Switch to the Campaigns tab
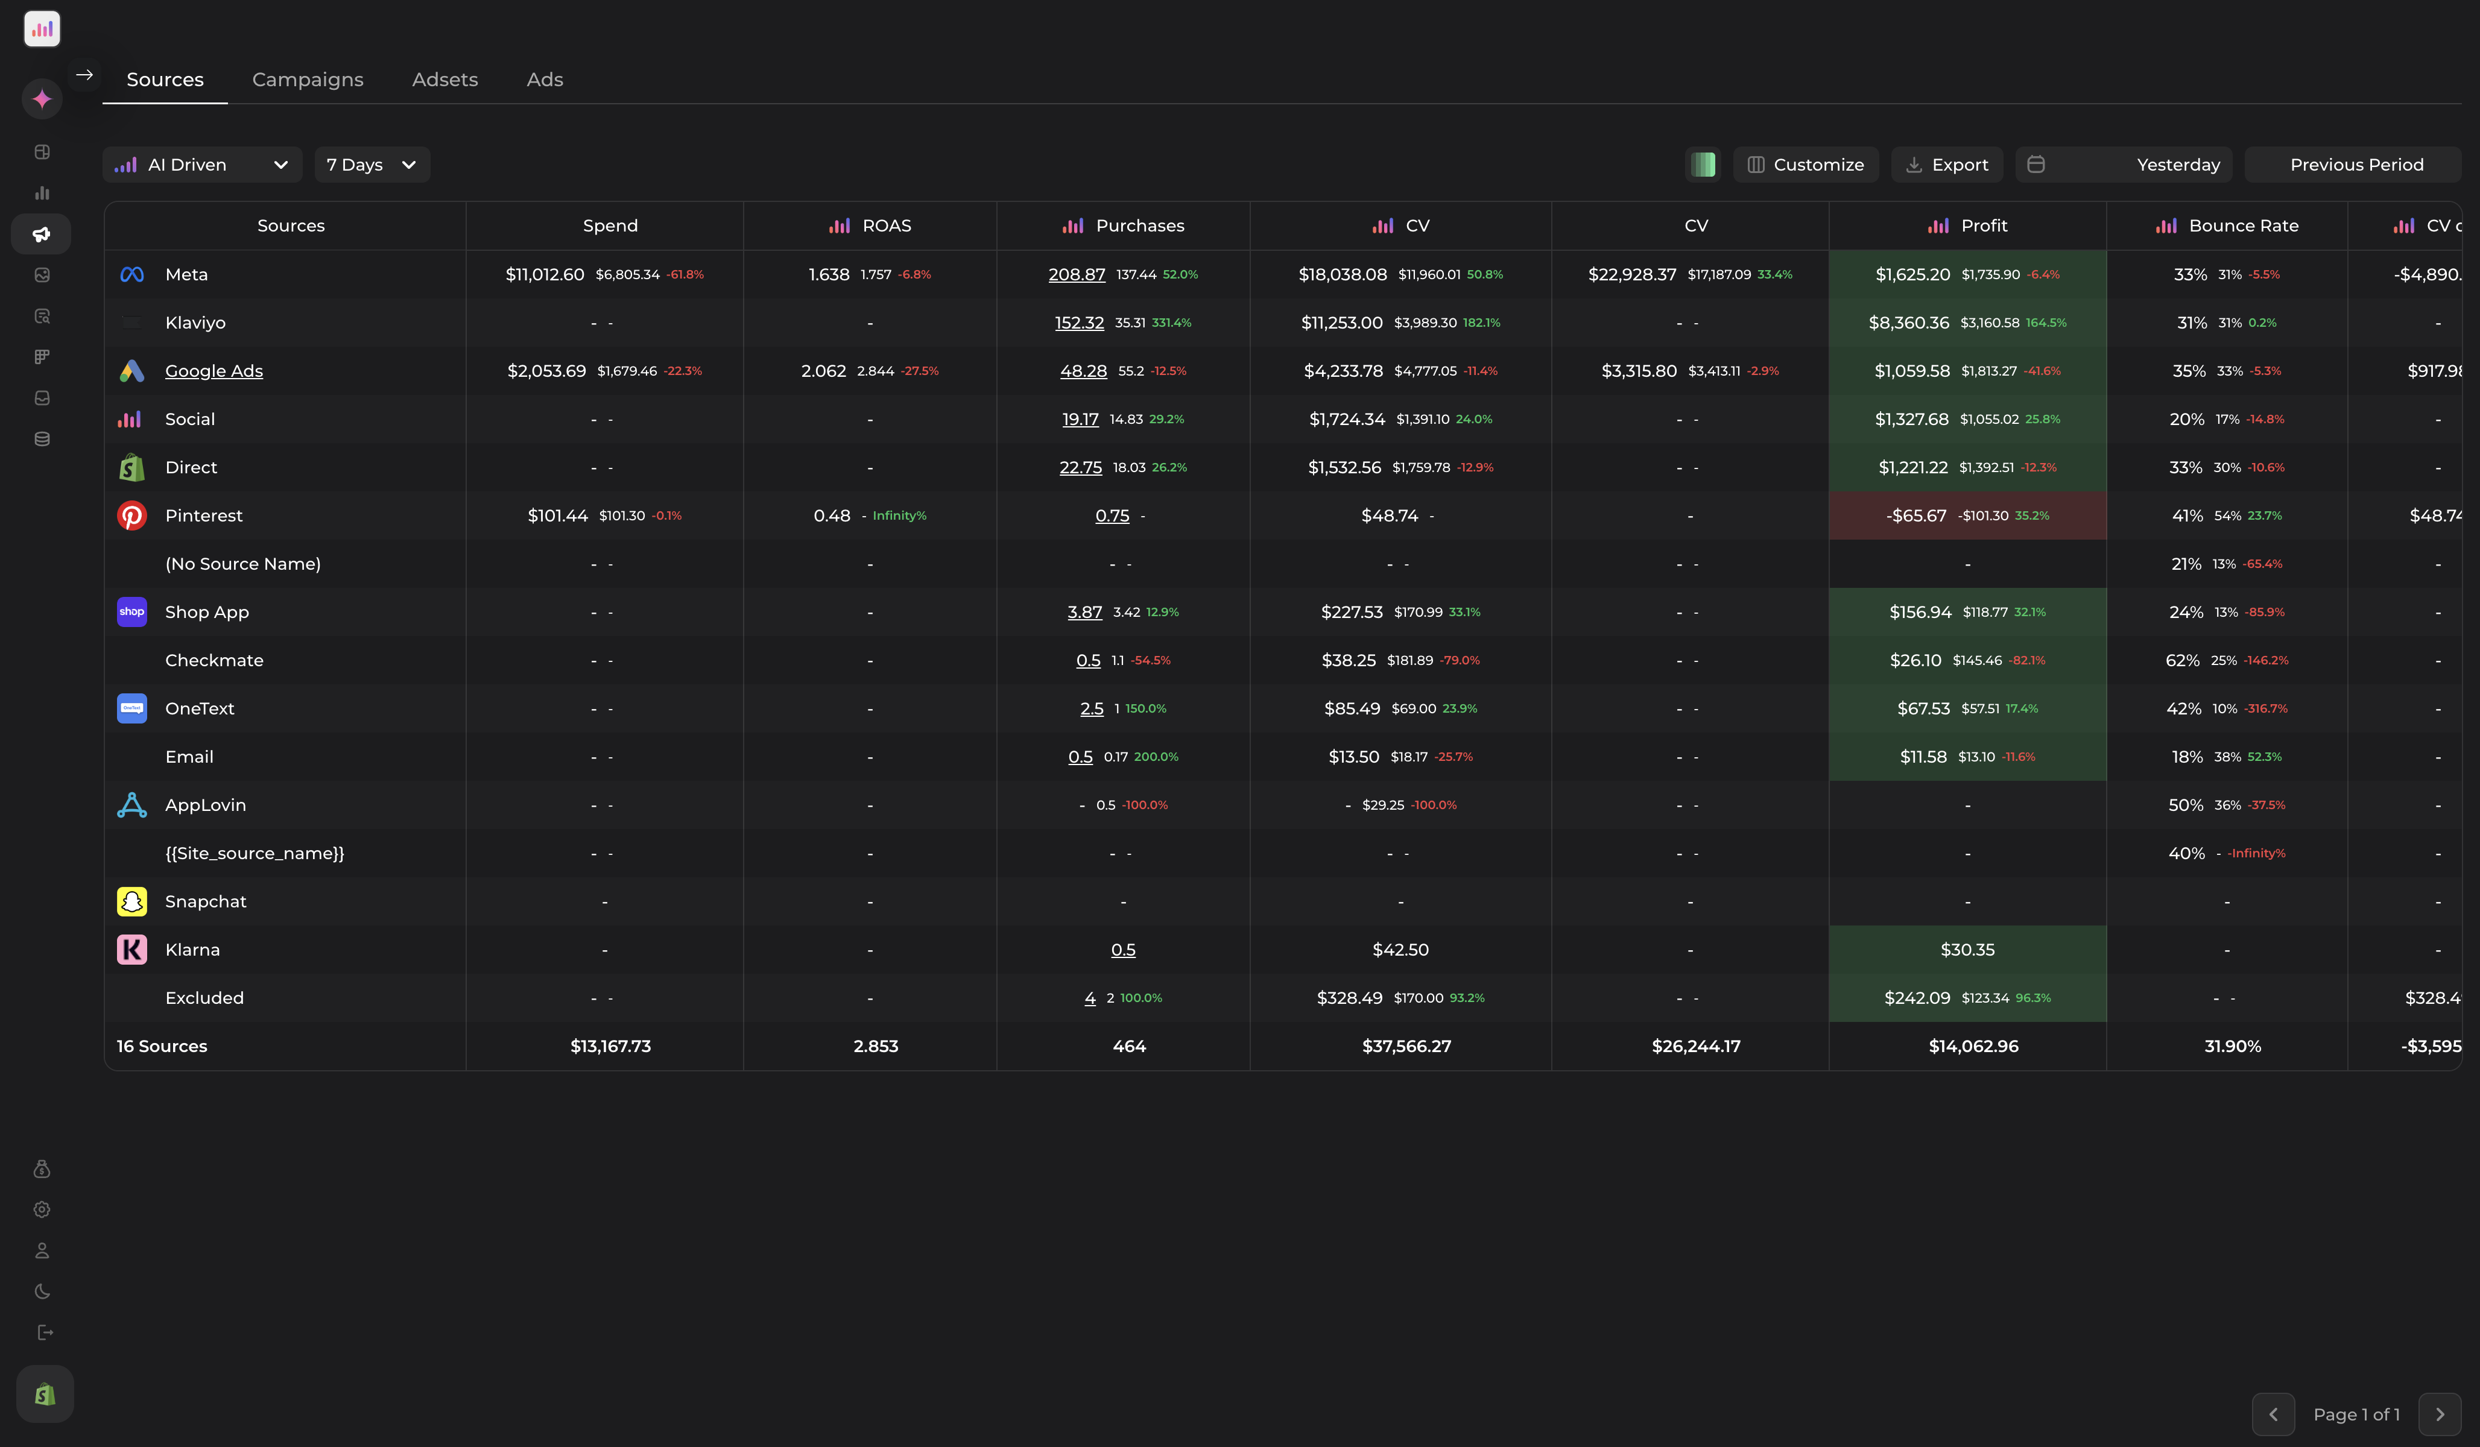 pyautogui.click(x=307, y=79)
